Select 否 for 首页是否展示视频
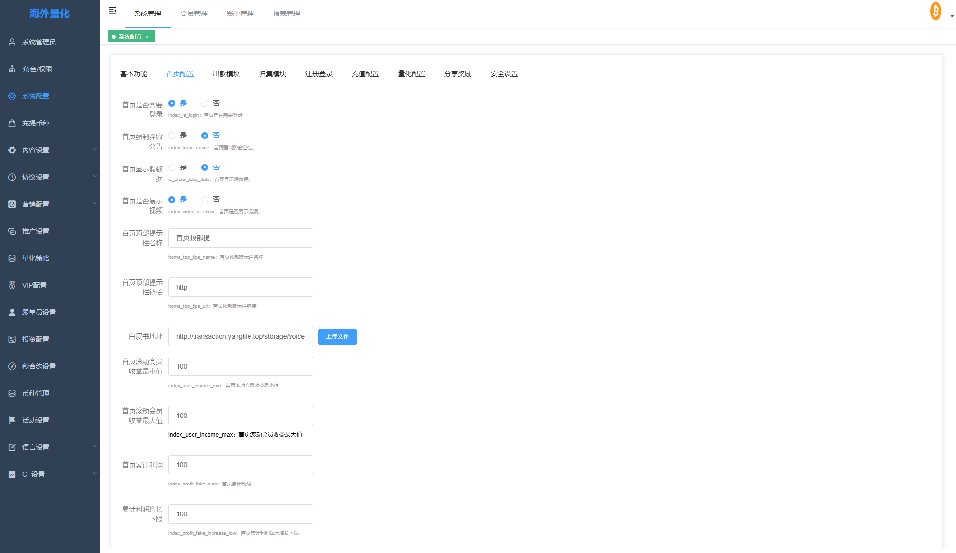Viewport: 956px width, 553px height. (x=205, y=200)
